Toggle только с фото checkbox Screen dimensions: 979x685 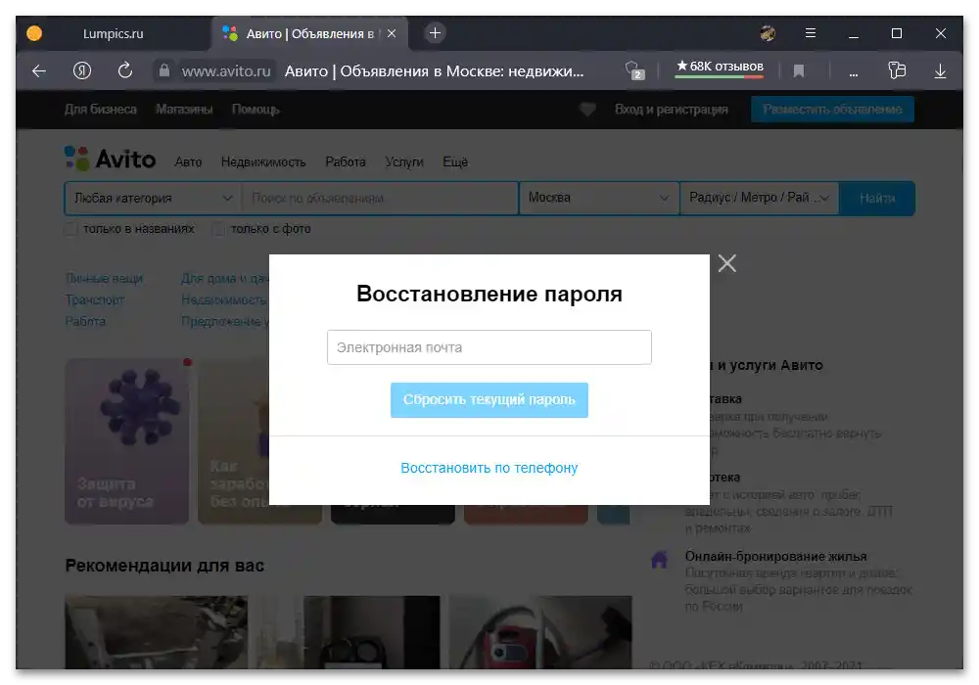tap(218, 229)
